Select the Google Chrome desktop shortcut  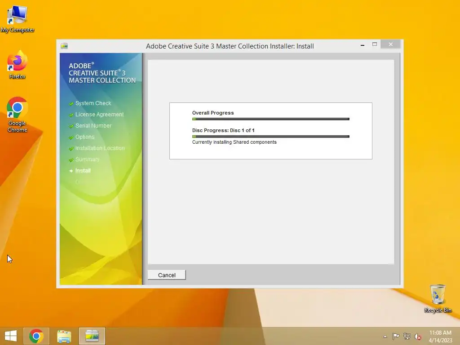pyautogui.click(x=18, y=115)
